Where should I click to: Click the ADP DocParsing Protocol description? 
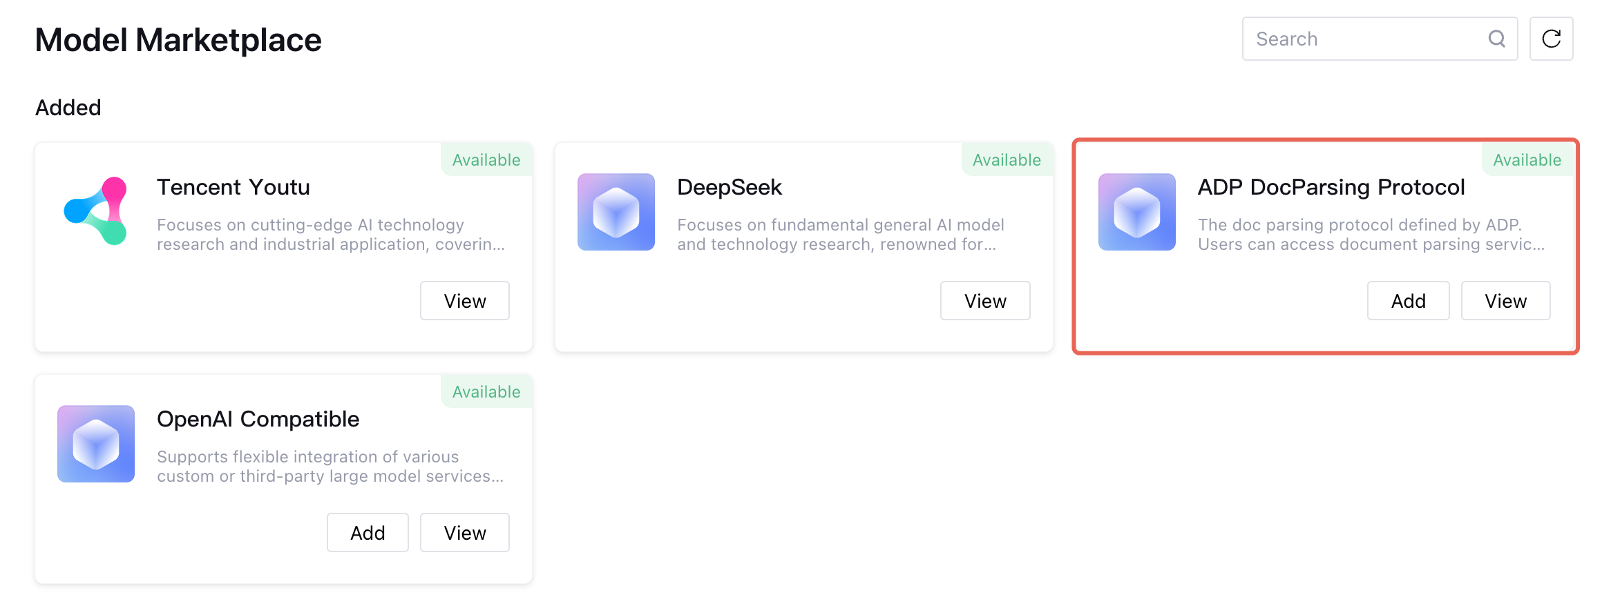click(x=1371, y=235)
